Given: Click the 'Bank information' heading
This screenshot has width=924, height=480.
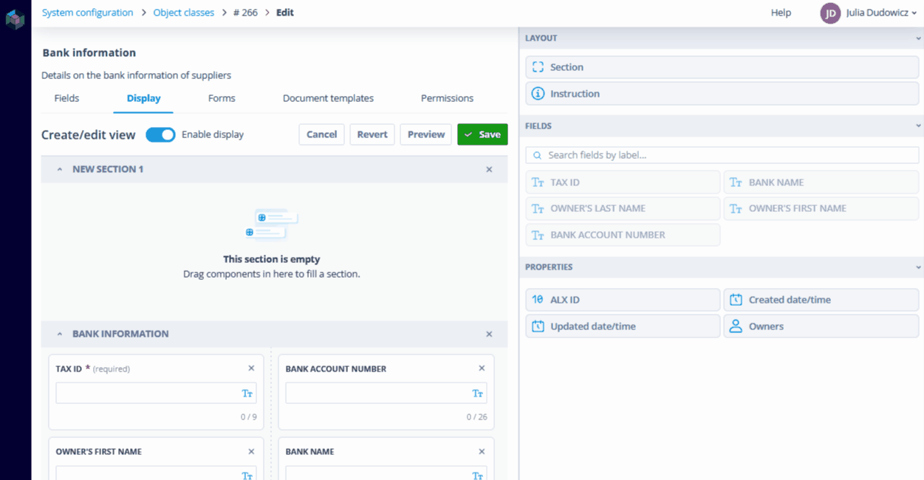Looking at the screenshot, I should coord(89,53).
